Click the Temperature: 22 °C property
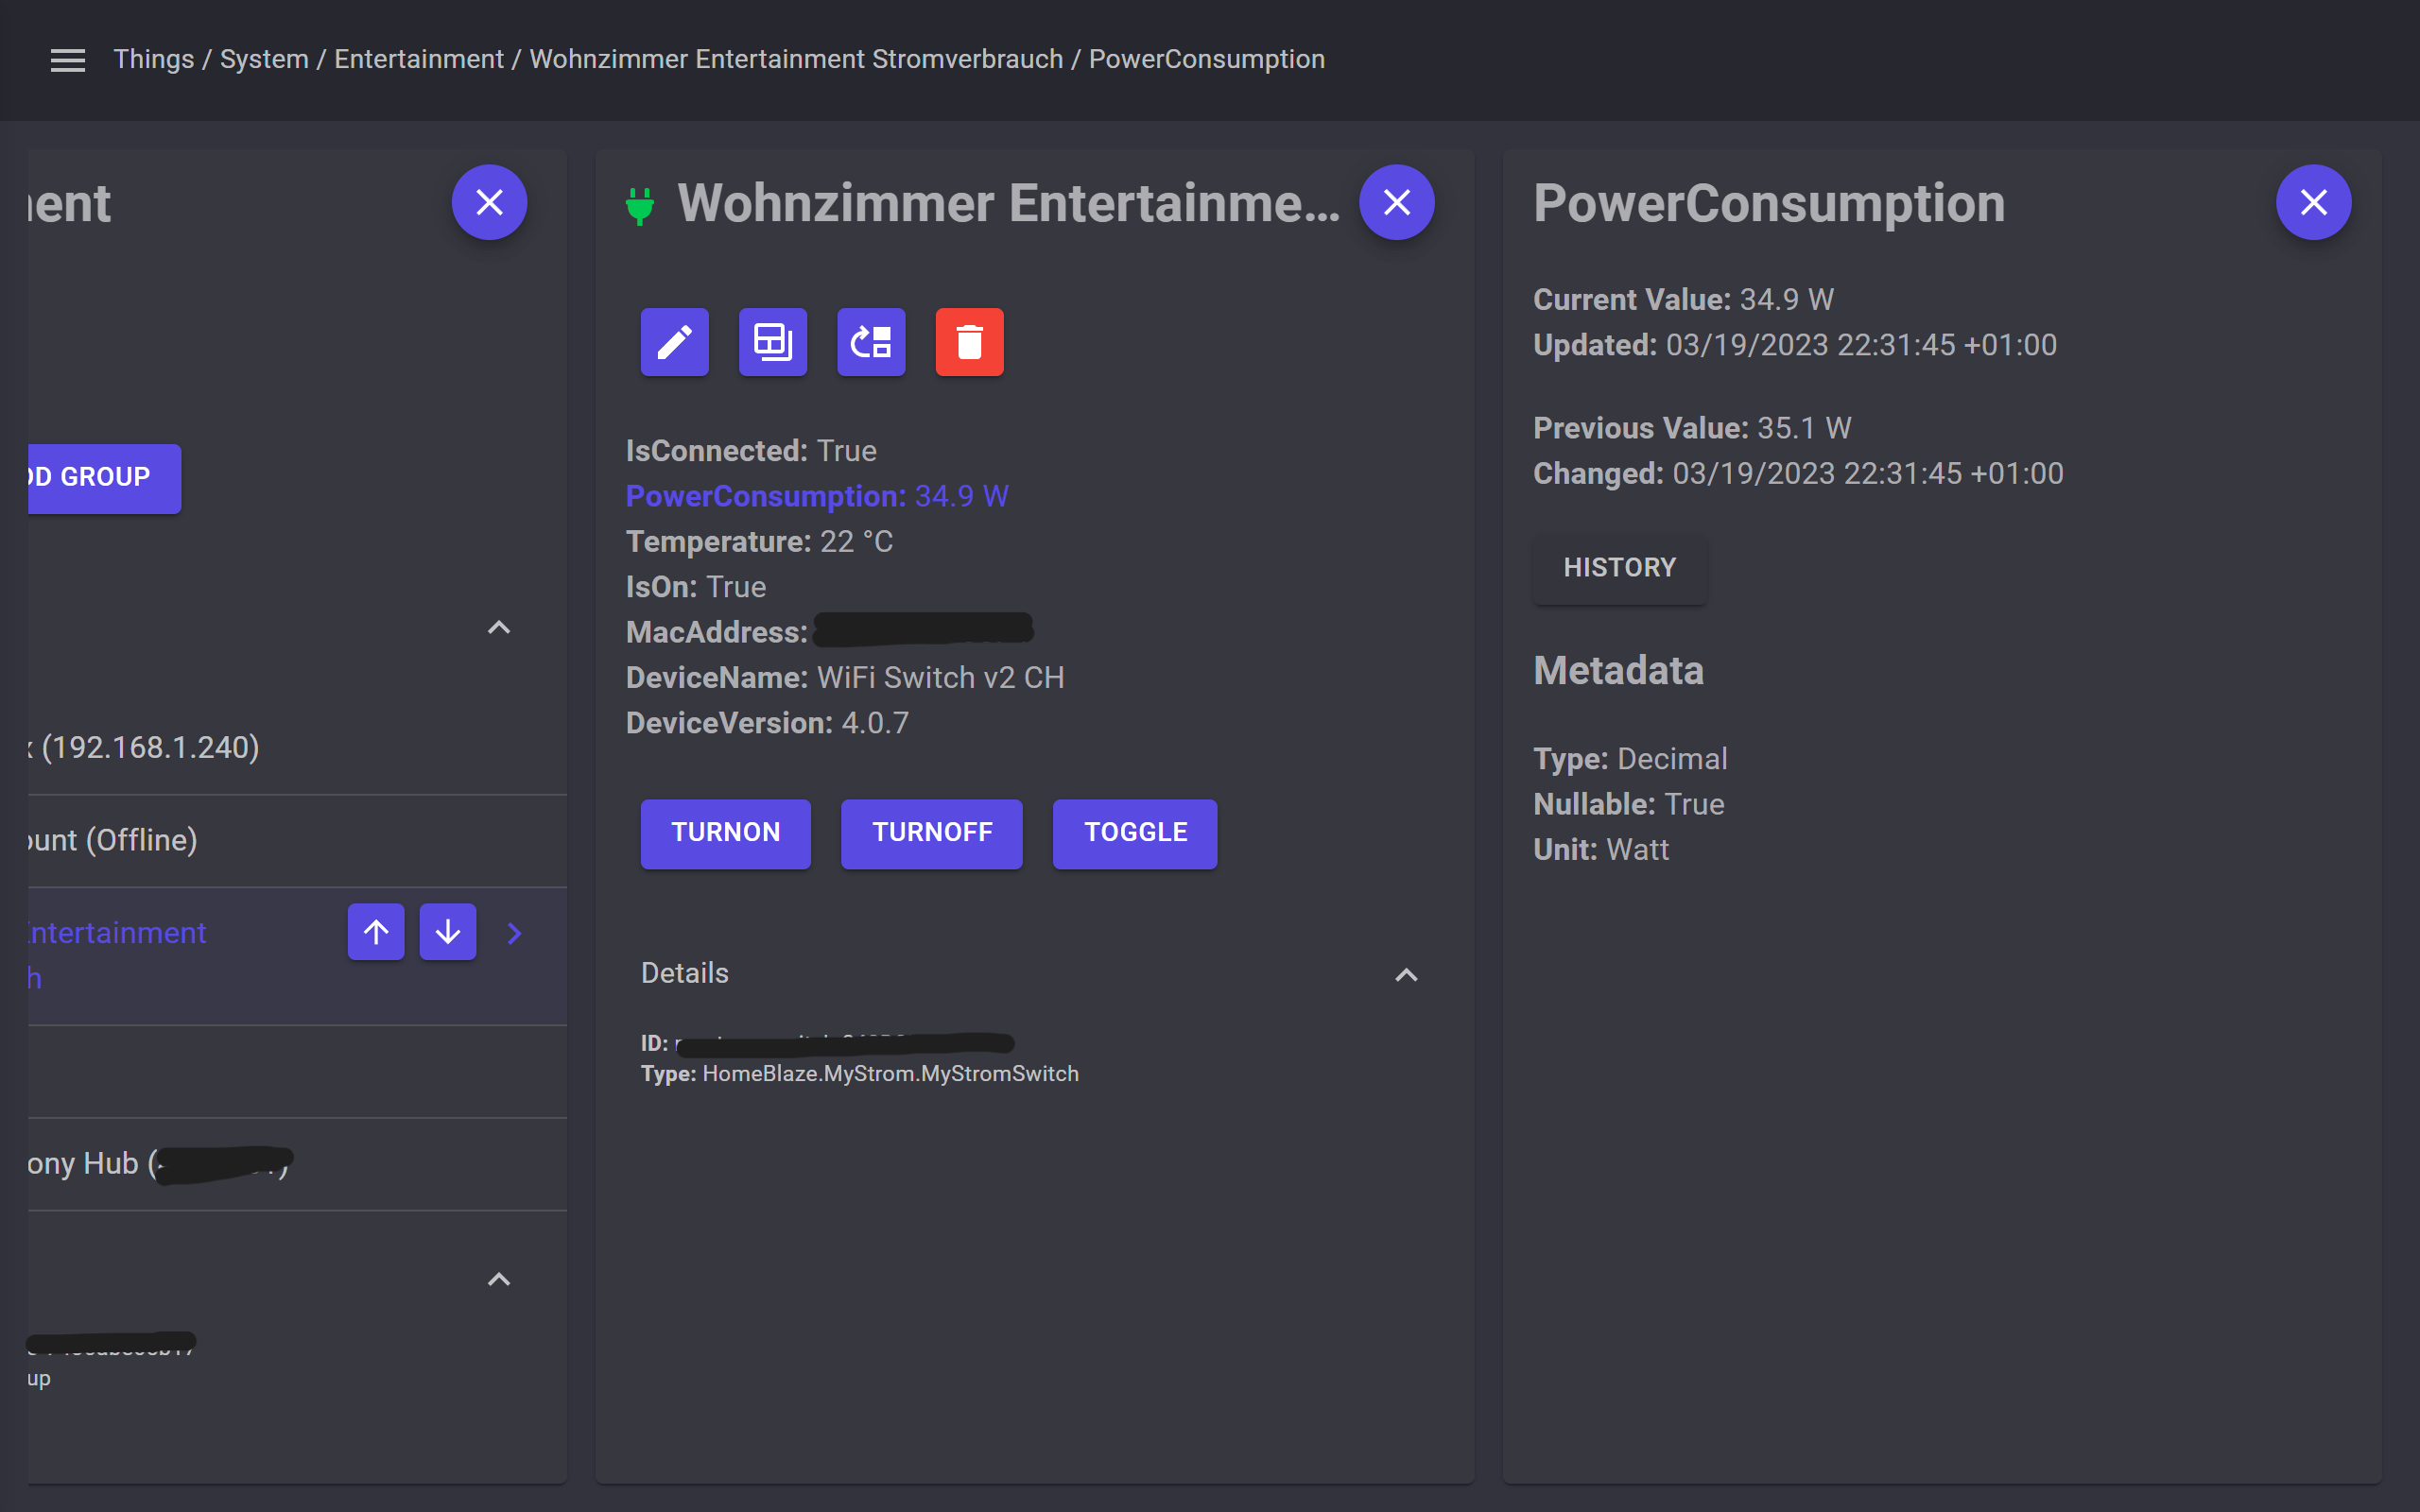This screenshot has height=1512, width=2420. point(759,542)
